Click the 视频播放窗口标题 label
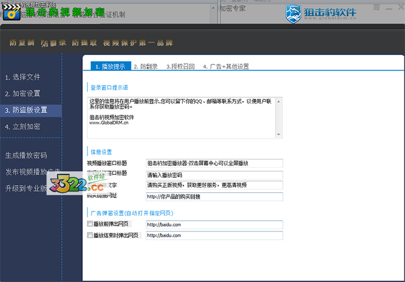This screenshot has height=282, width=405. pos(107,163)
